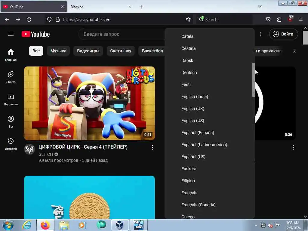The image size is (308, 231).
Task: Open the YouTube hamburger guide menu
Action: [x=11, y=34]
